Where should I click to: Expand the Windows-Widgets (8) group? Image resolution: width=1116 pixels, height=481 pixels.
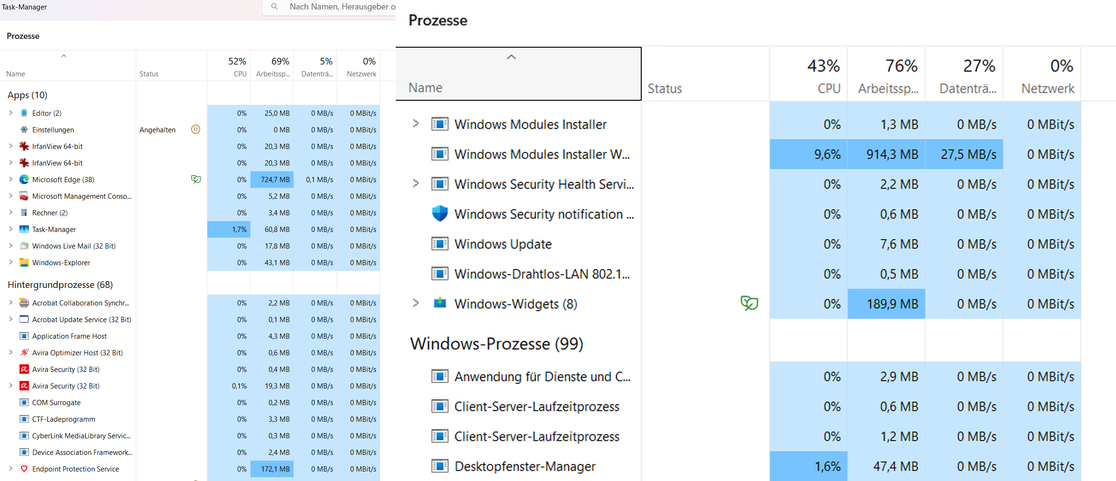[416, 303]
